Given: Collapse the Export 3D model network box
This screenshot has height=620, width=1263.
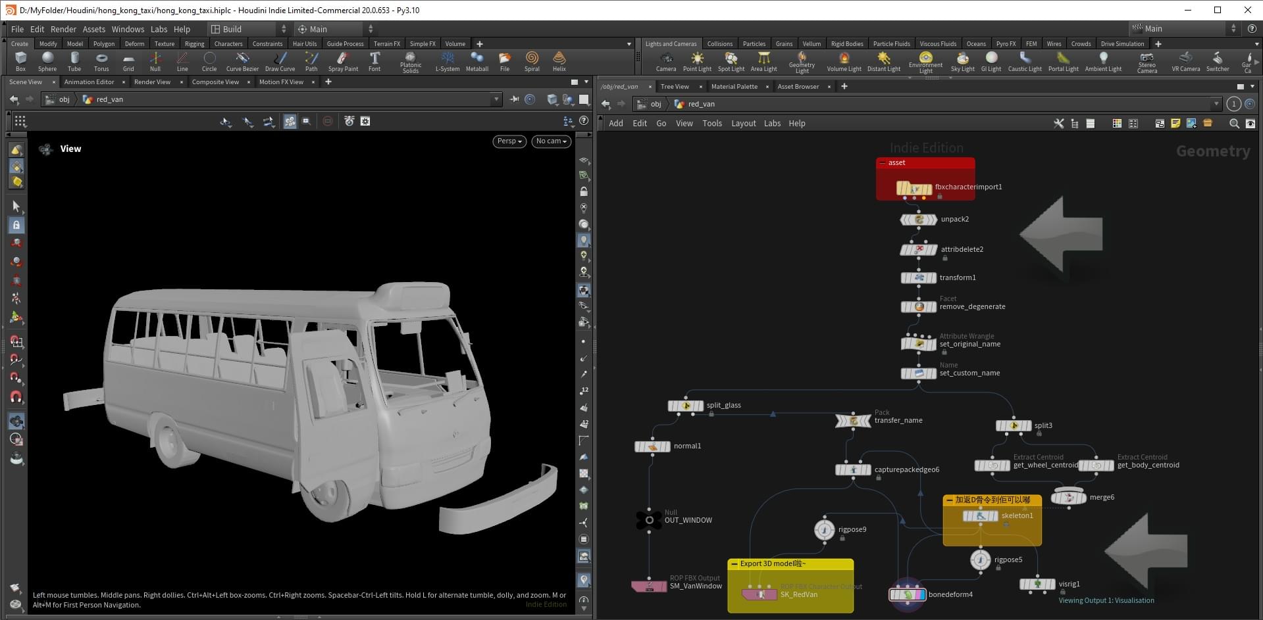Looking at the screenshot, I should [735, 564].
